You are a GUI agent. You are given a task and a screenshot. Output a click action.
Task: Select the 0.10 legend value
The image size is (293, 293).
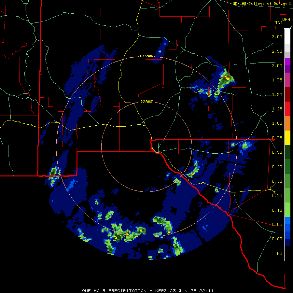tap(277, 210)
